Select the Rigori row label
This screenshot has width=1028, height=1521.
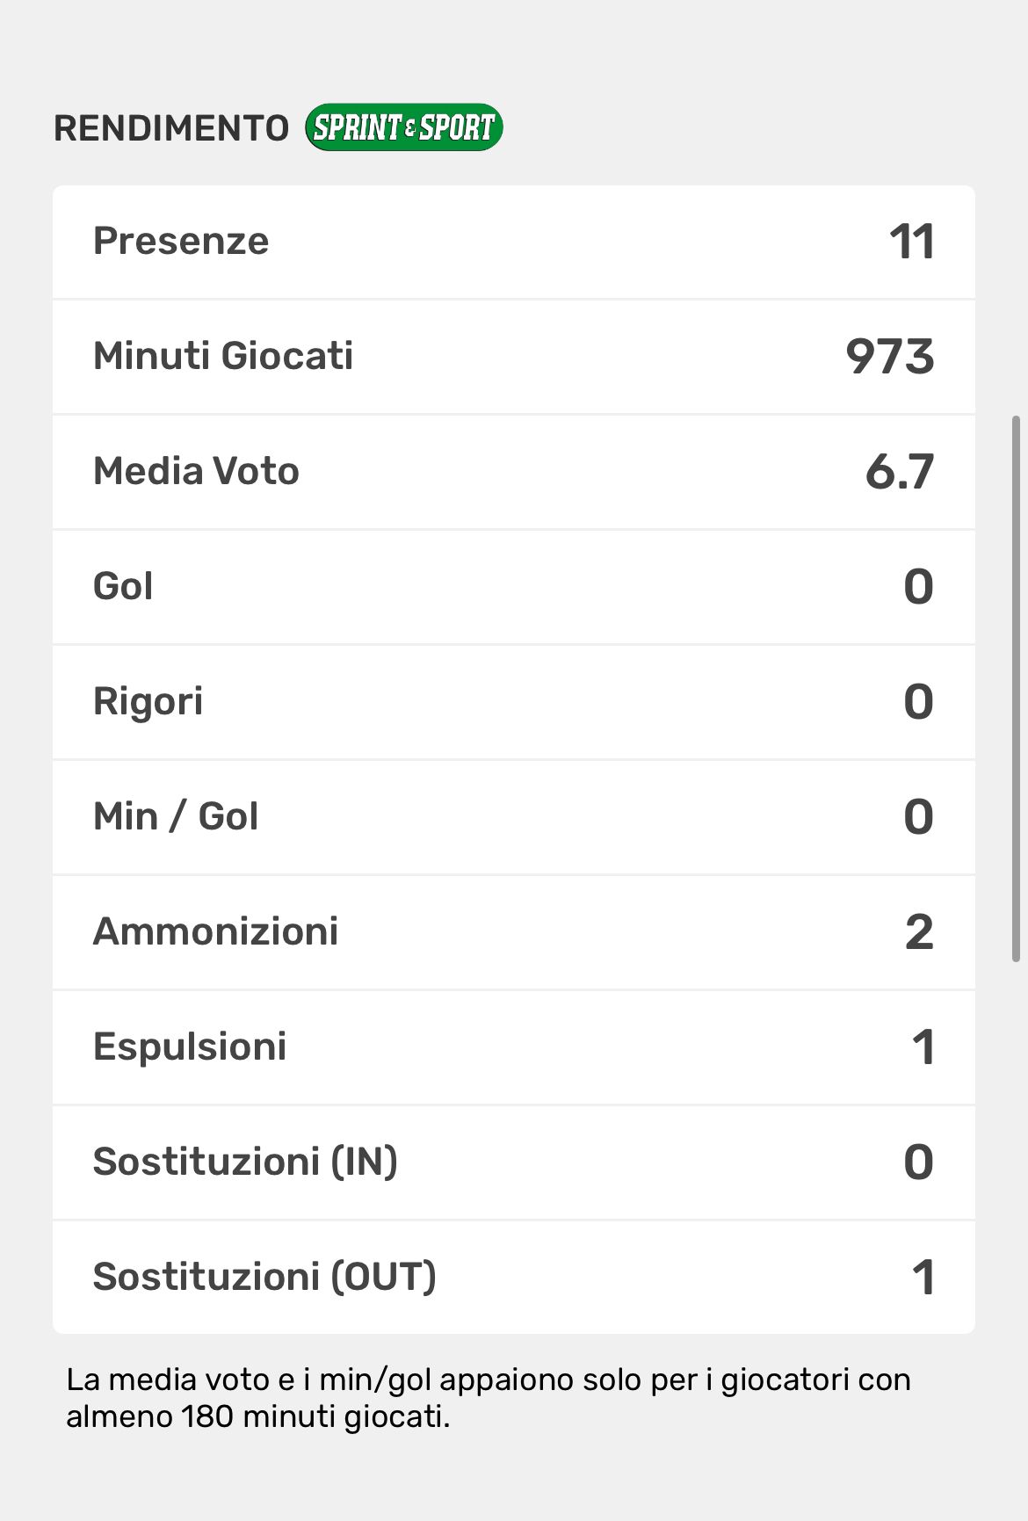click(x=148, y=701)
